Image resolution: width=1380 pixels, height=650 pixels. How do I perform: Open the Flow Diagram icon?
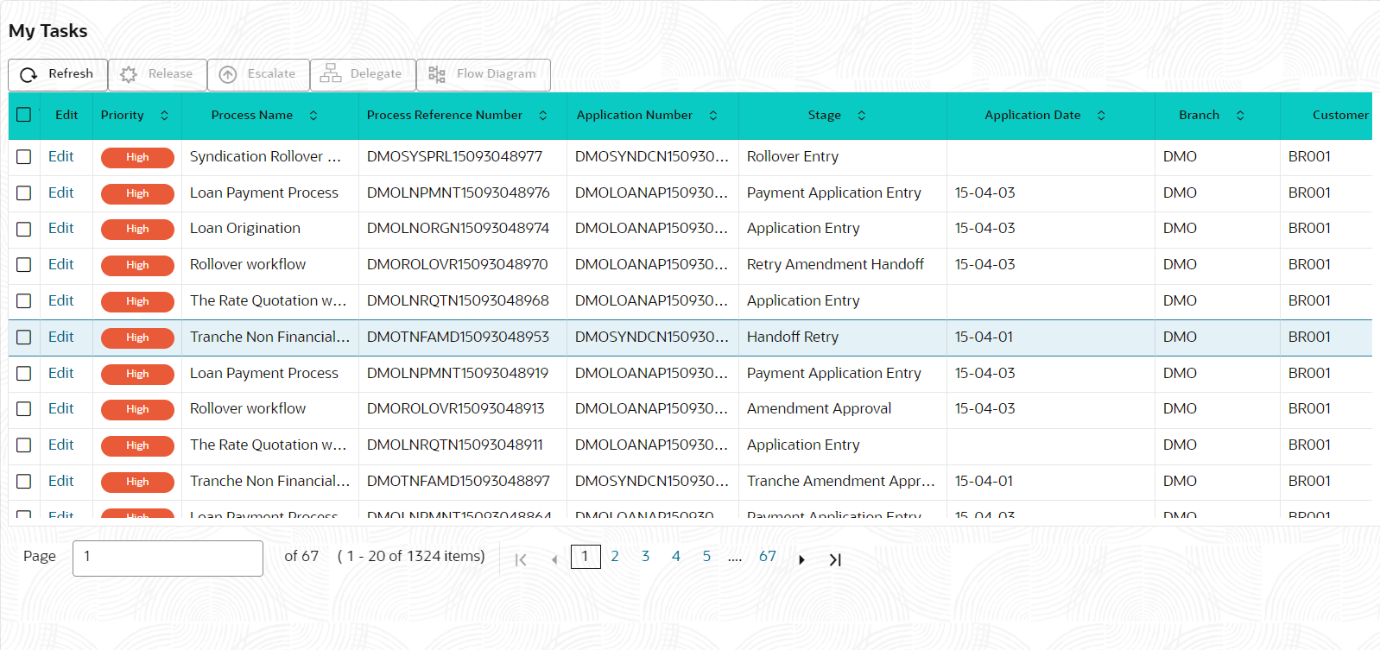(437, 75)
